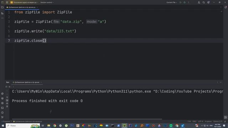The height and width of the screenshot is (128, 228).
Task: Click the zipfile.close() line
Action: pos(30,41)
